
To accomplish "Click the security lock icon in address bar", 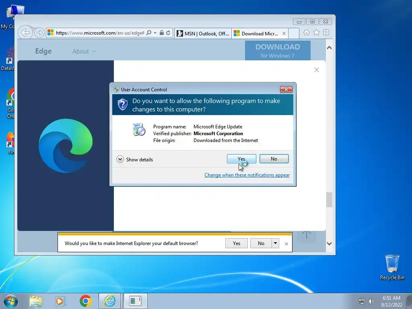I will coord(162,33).
